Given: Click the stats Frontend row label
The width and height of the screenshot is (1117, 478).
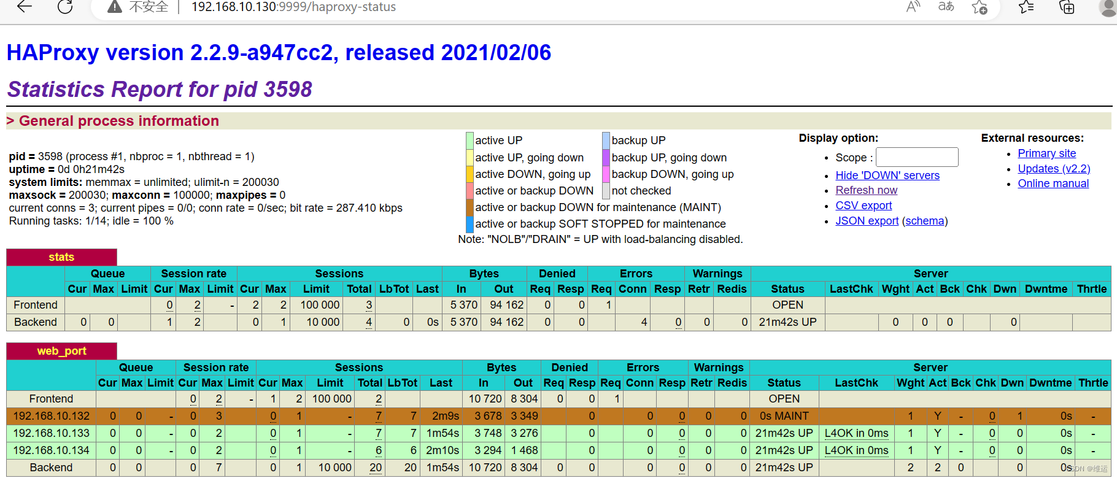Looking at the screenshot, I should click(36, 305).
